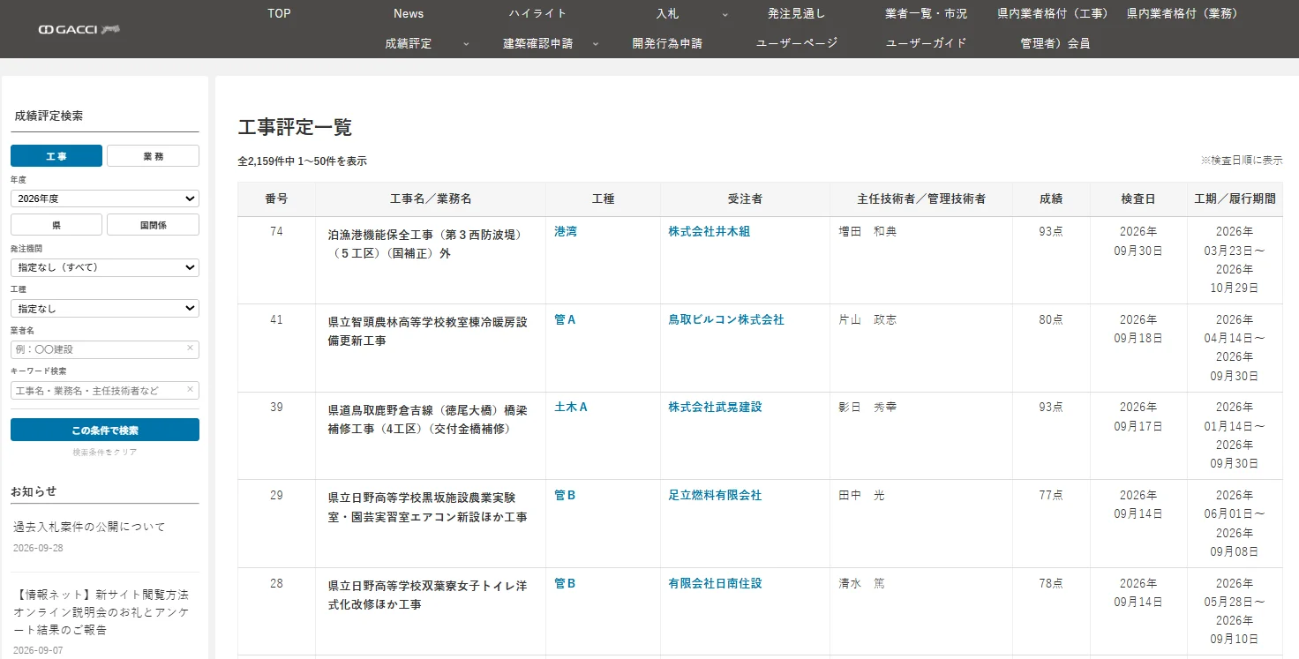The height and width of the screenshot is (659, 1299).
Task: Click the 管A work type link
Action: pos(565,319)
